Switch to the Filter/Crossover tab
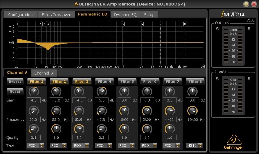 coord(56,15)
